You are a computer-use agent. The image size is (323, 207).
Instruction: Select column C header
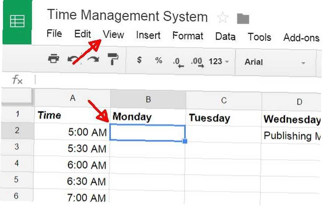coord(224,100)
